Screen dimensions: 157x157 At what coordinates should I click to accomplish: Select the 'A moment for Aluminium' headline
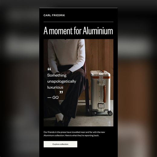click(78, 30)
